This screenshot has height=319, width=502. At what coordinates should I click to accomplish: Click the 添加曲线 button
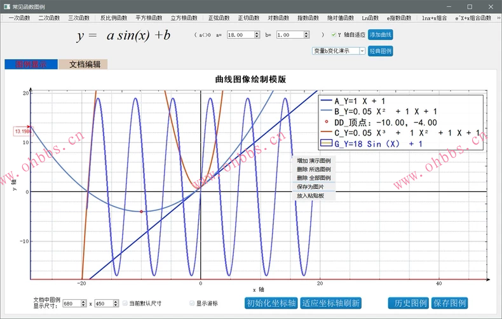click(x=380, y=35)
